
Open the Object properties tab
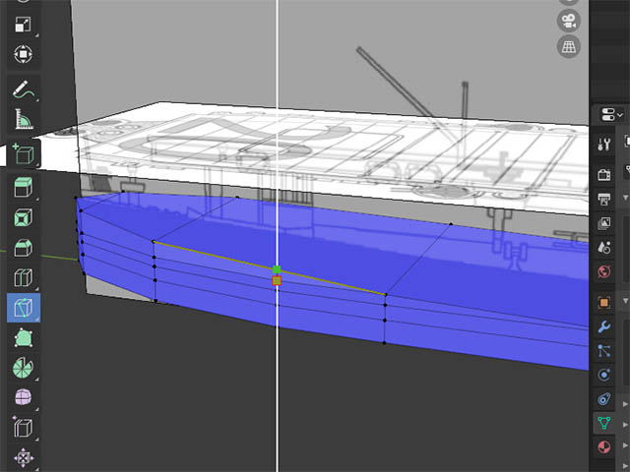coord(603,302)
